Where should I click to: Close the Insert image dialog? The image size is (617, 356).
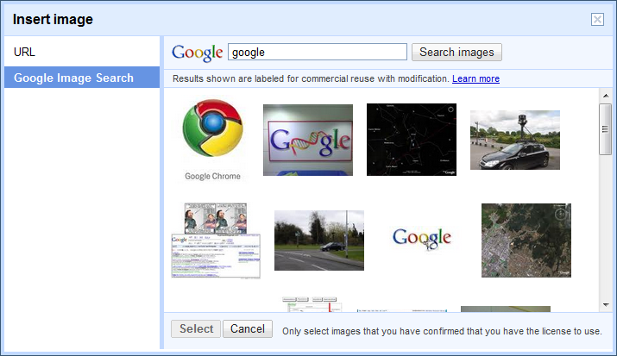coord(597,19)
